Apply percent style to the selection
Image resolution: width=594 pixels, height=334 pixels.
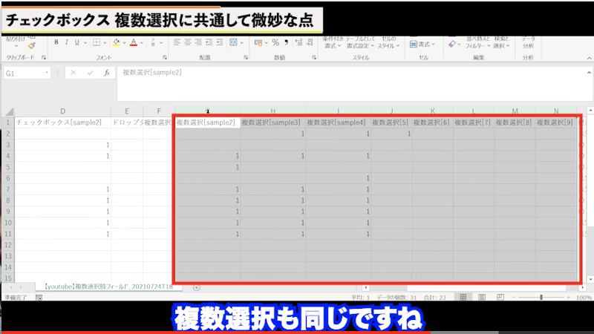tap(275, 42)
